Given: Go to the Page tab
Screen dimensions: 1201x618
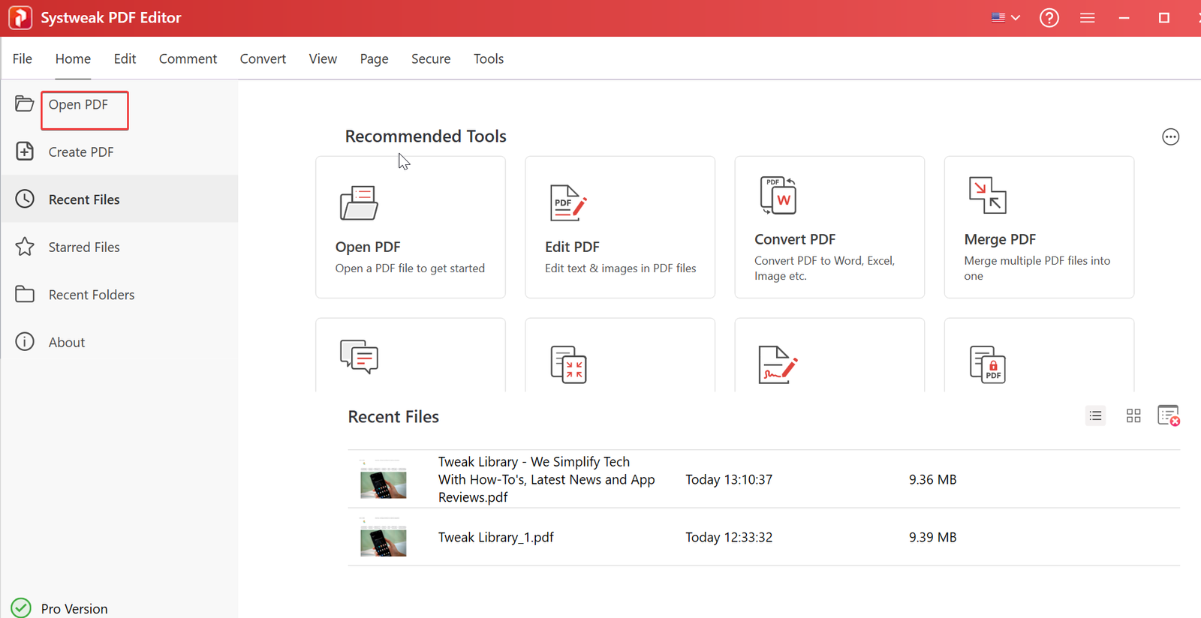Looking at the screenshot, I should (374, 58).
